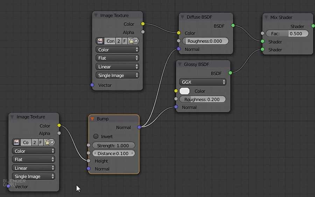Click the image browse icon in the upper Image Texture node
The height and width of the screenshot is (197, 315).
[x=100, y=41]
